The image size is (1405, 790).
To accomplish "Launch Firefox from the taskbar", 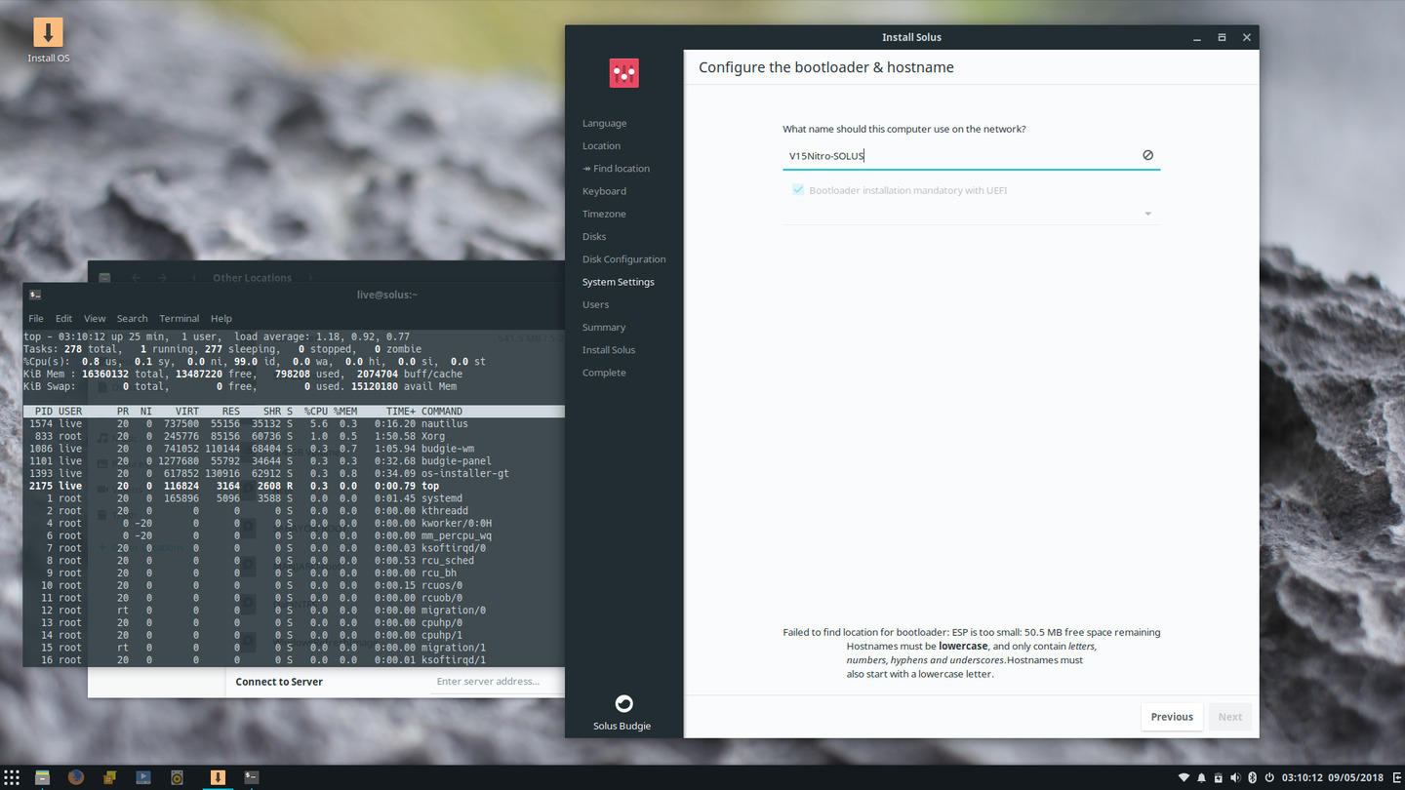I will pos(76,777).
